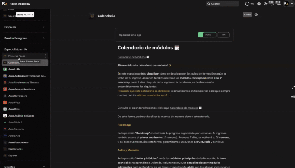The image size is (295, 168).
Task: Open notifications with 316 badge
Action: pos(279,4)
